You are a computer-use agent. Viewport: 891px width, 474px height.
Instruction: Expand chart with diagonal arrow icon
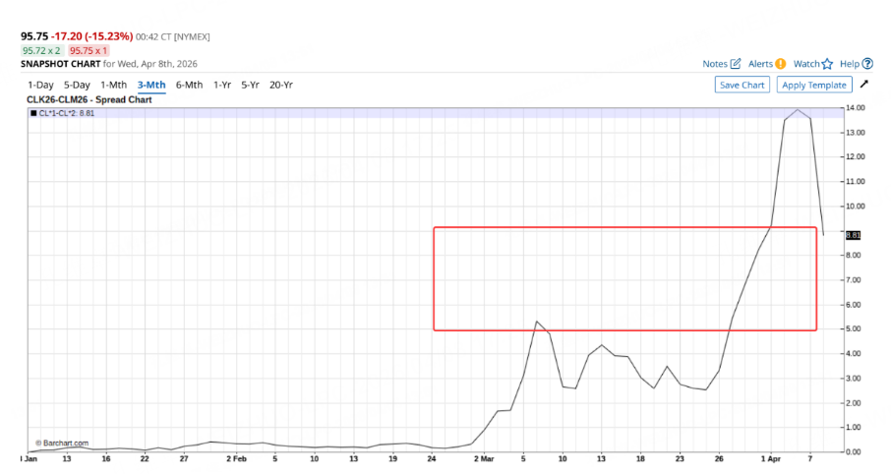coord(864,85)
